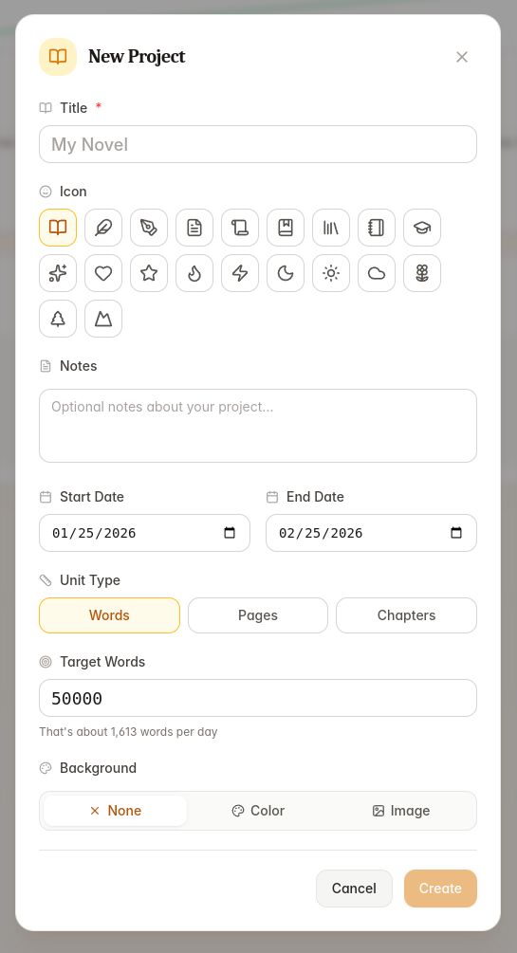Set unit type to Words
Viewport: 517px width, 953px height.
click(109, 615)
